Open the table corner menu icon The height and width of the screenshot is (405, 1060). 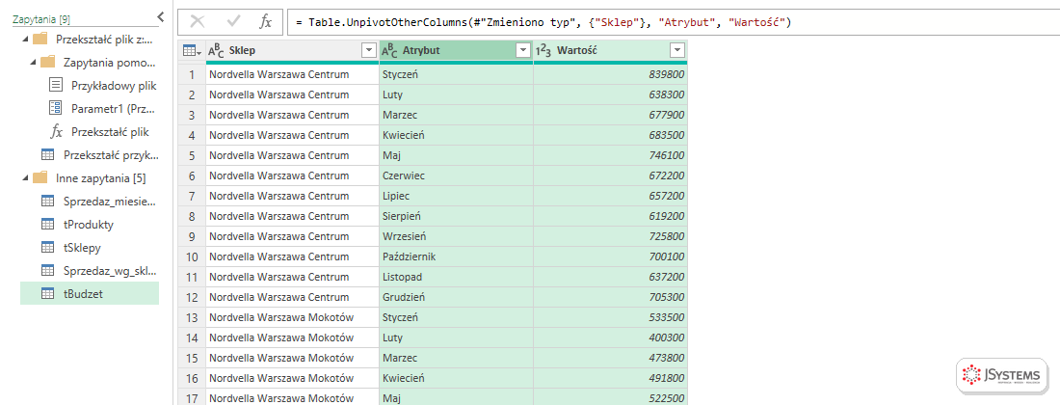click(192, 50)
